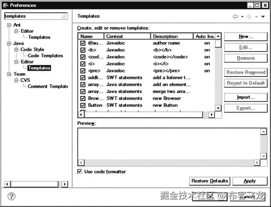Open the forward history dropdown arrow
The image size is (271, 207).
(256, 17)
